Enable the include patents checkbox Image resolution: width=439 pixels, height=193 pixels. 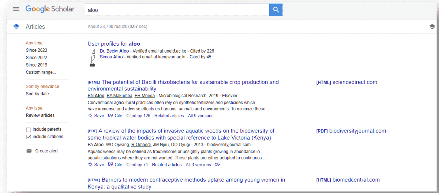tap(28, 129)
